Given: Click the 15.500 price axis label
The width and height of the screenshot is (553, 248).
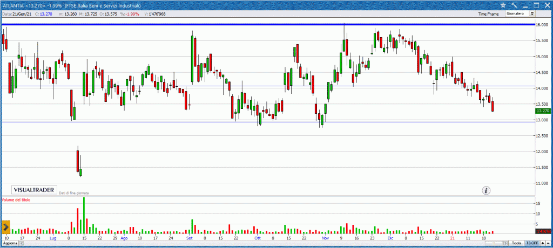Looking at the screenshot, I should point(542,41).
